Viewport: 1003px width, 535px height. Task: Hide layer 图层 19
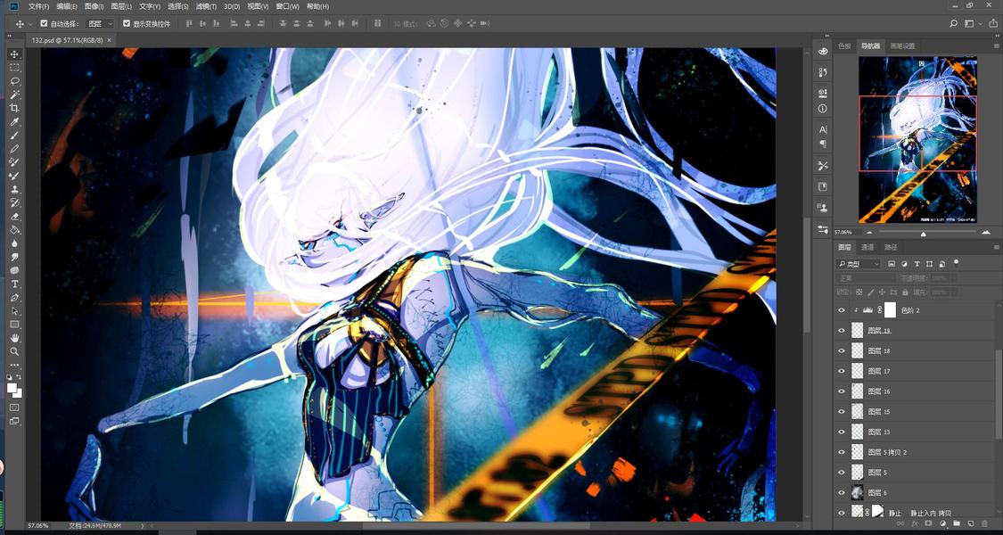[841, 331]
